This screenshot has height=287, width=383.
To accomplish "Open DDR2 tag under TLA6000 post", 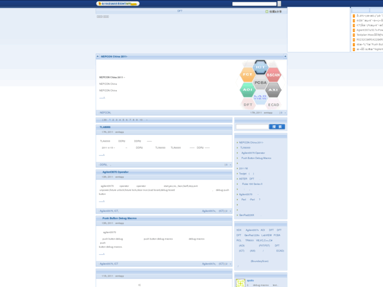I will [103, 165].
